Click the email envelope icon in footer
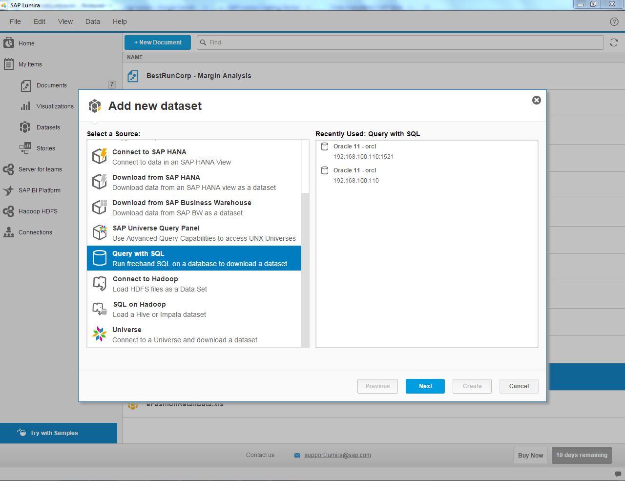The height and width of the screenshot is (481, 625). point(297,455)
